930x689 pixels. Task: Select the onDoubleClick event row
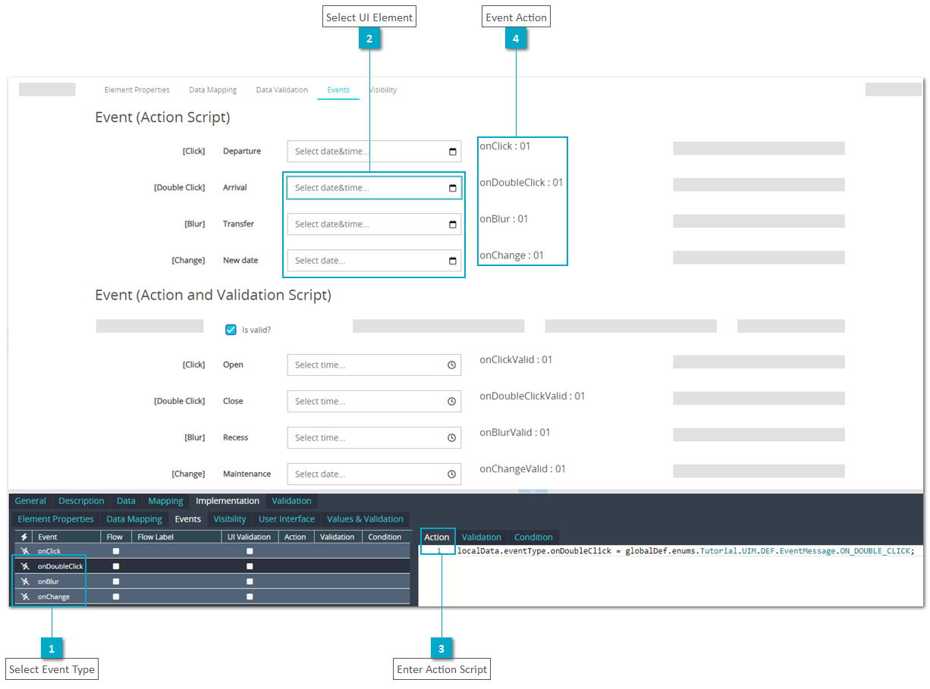212,566
